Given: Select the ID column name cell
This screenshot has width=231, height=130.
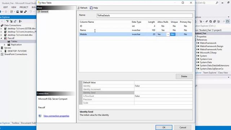Looking at the screenshot, I should tap(105, 26).
